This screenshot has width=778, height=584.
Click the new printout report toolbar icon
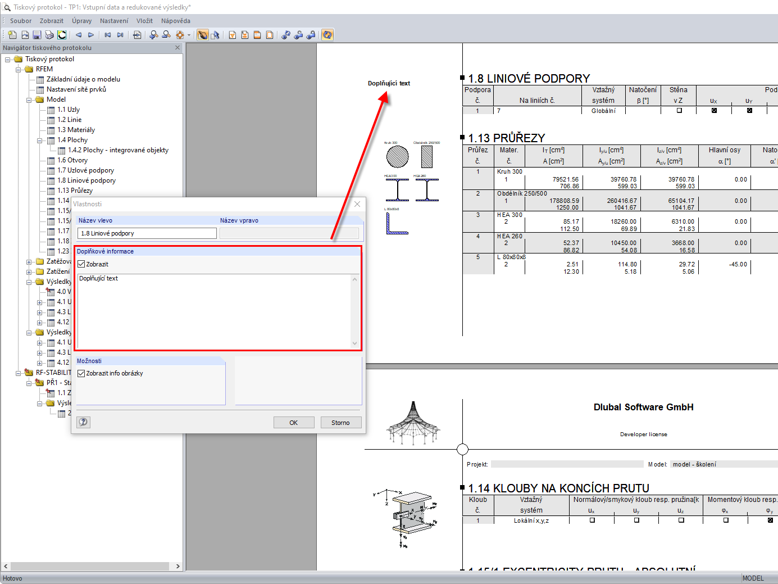(12, 35)
